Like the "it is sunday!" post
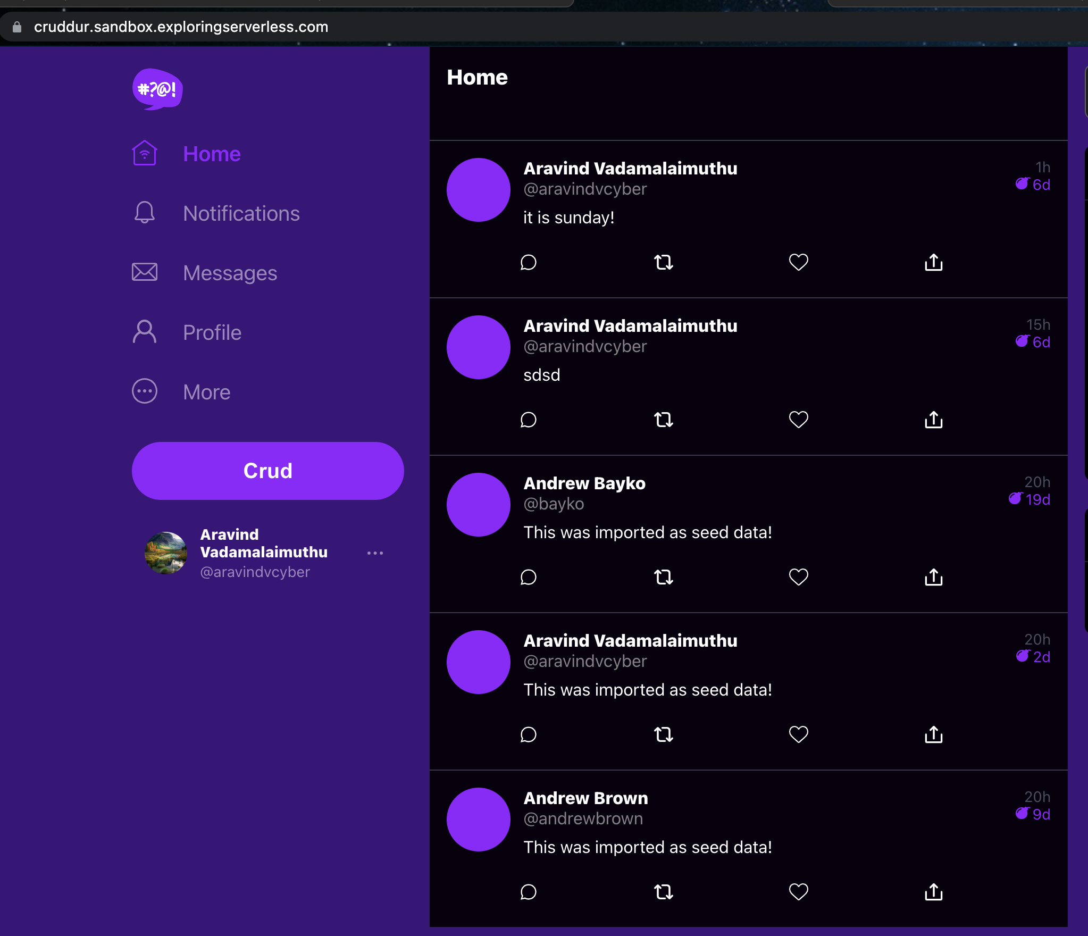The height and width of the screenshot is (936, 1088). tap(798, 262)
